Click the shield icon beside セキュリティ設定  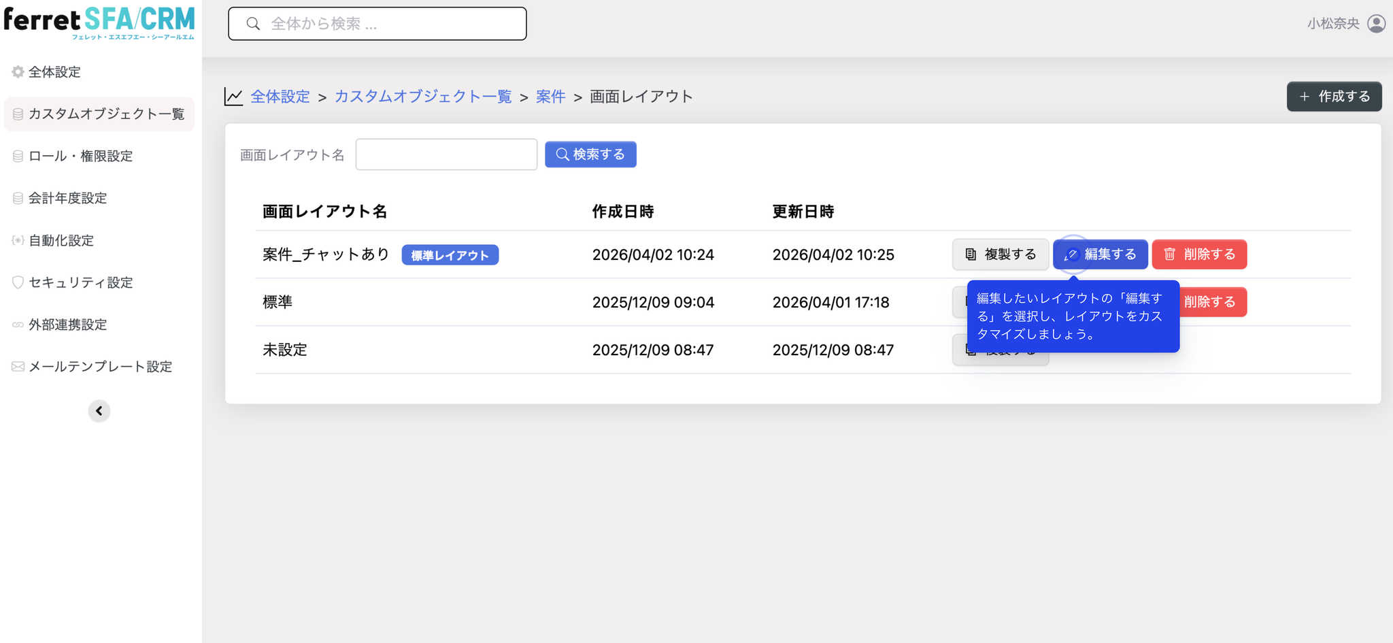[x=18, y=282]
